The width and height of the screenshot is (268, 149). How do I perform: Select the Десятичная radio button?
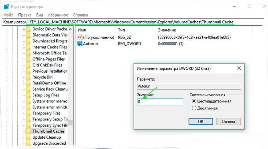point(194,108)
